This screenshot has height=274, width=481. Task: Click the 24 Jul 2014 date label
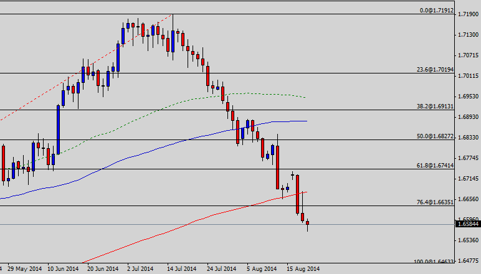tap(222, 269)
